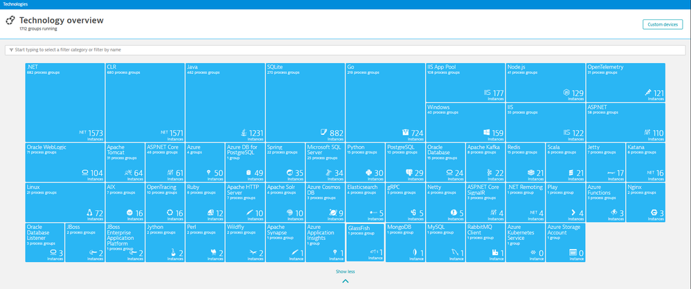Click the Perl camel icon beside 2
The image size is (691, 289).
click(214, 252)
